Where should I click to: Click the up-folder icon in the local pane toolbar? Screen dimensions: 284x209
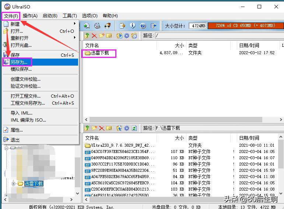point(87,128)
